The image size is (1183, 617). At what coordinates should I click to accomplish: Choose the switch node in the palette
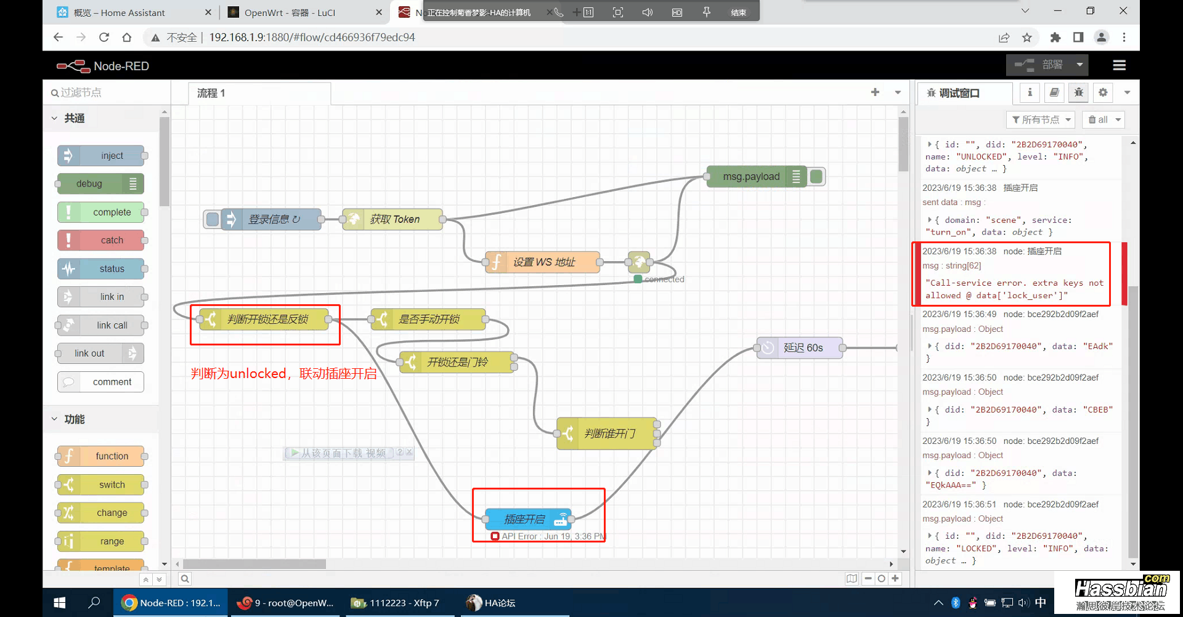pos(101,485)
